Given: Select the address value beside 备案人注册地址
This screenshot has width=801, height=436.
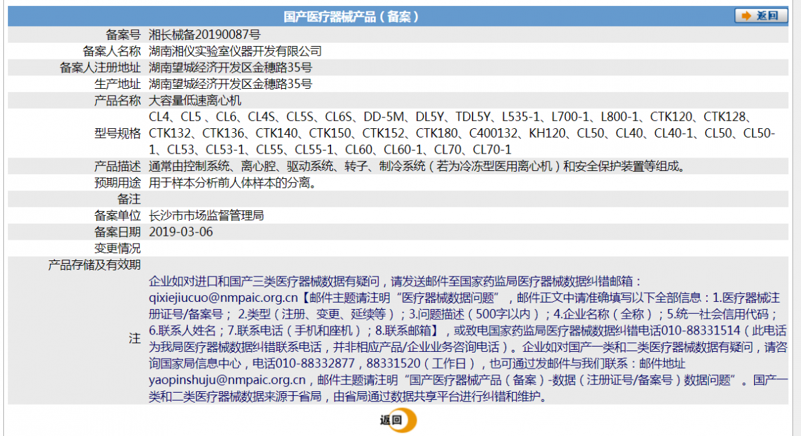Looking at the screenshot, I should coord(230,67).
